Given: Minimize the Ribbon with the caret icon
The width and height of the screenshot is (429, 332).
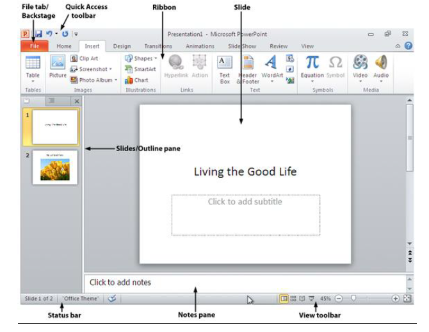Looking at the screenshot, I should pyautogui.click(x=398, y=46).
